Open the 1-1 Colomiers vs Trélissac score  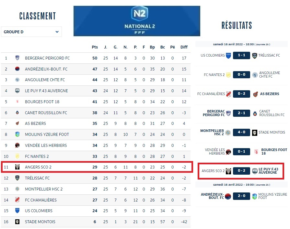[241, 55]
